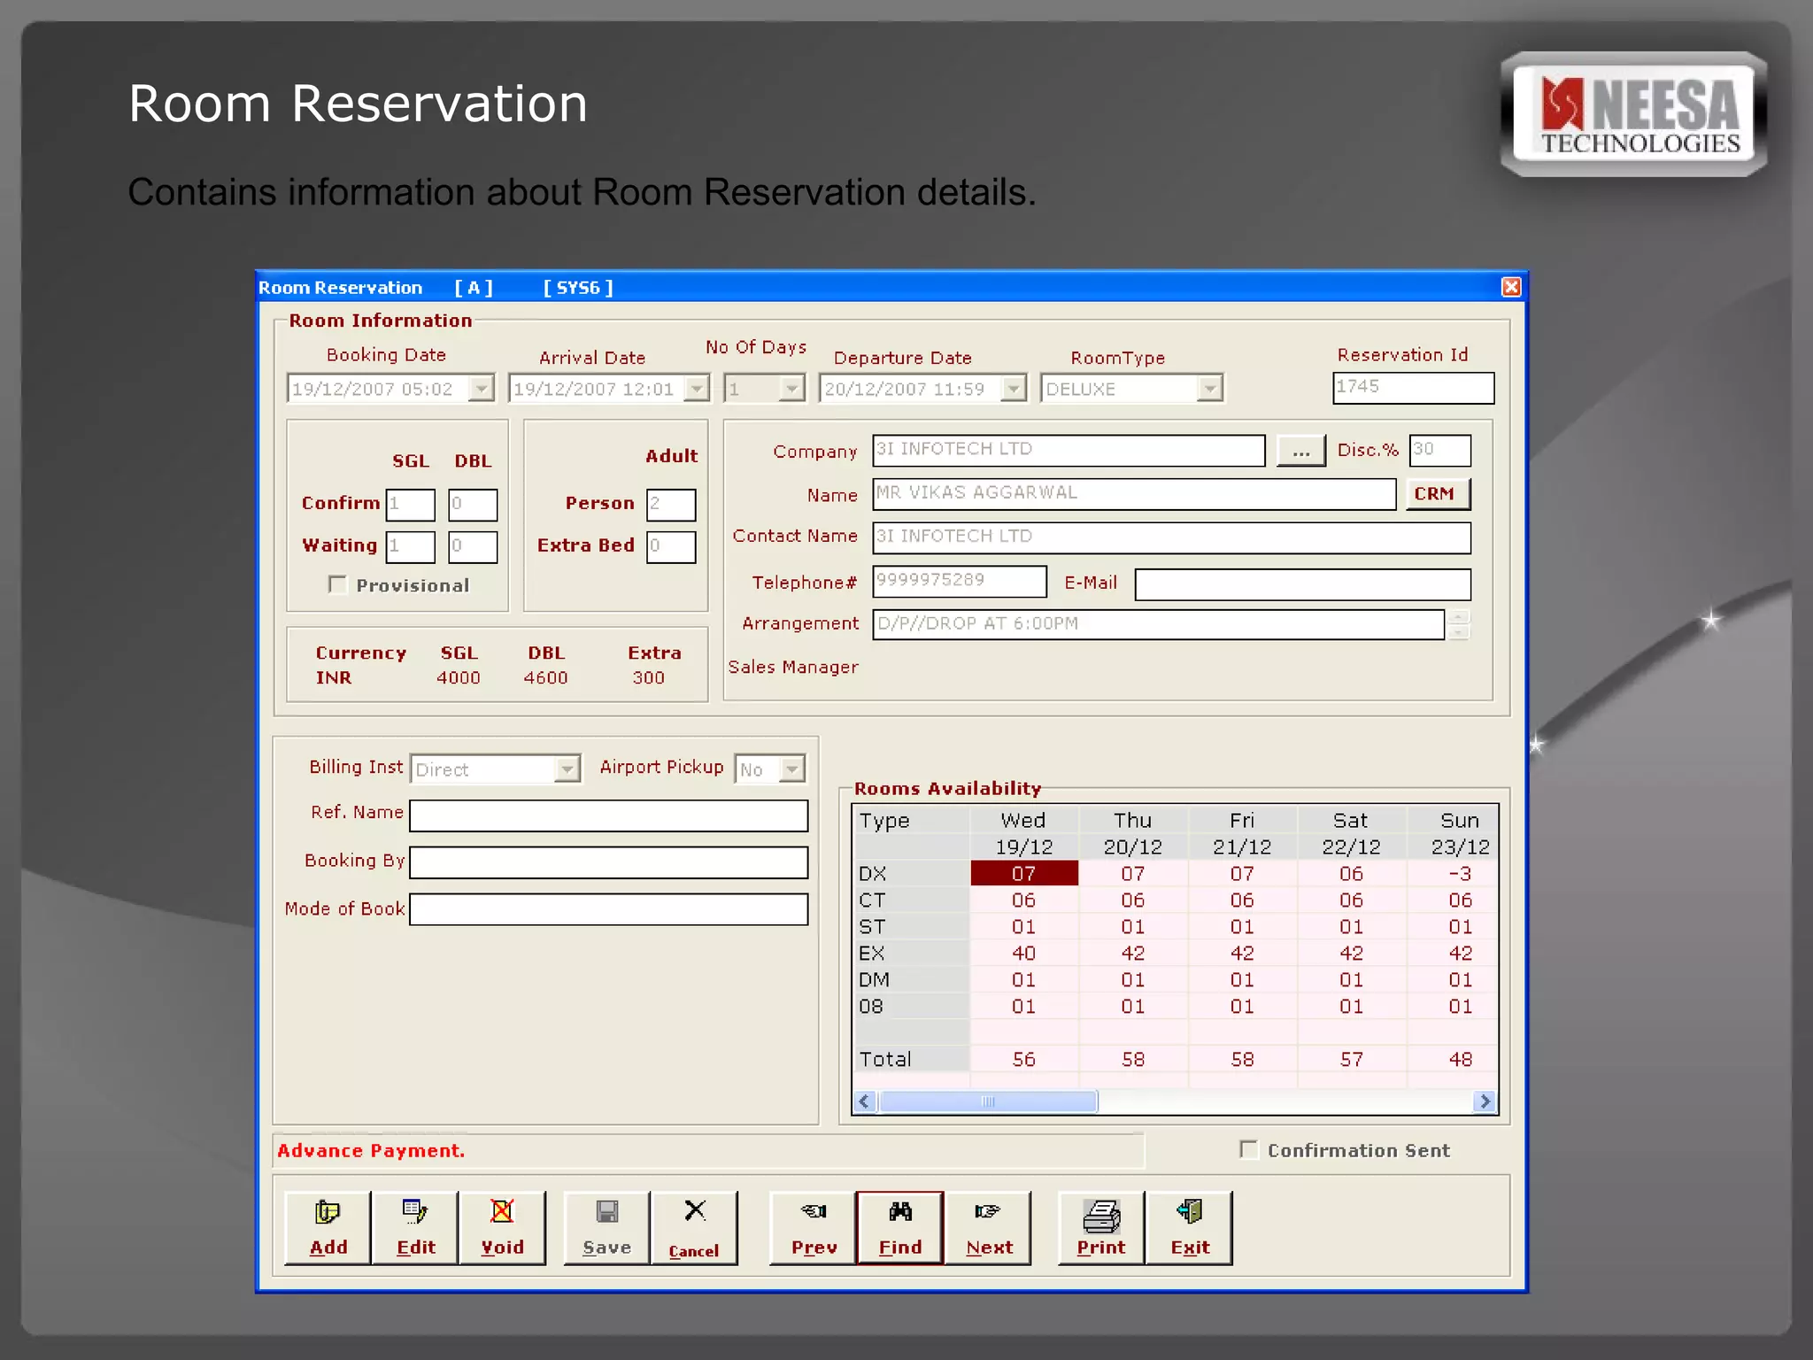Open the Billing Inst dropdown
The width and height of the screenshot is (1813, 1360).
click(x=567, y=769)
